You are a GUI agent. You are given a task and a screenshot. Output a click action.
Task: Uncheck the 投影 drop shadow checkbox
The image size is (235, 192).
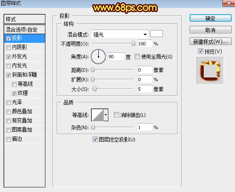[9, 38]
